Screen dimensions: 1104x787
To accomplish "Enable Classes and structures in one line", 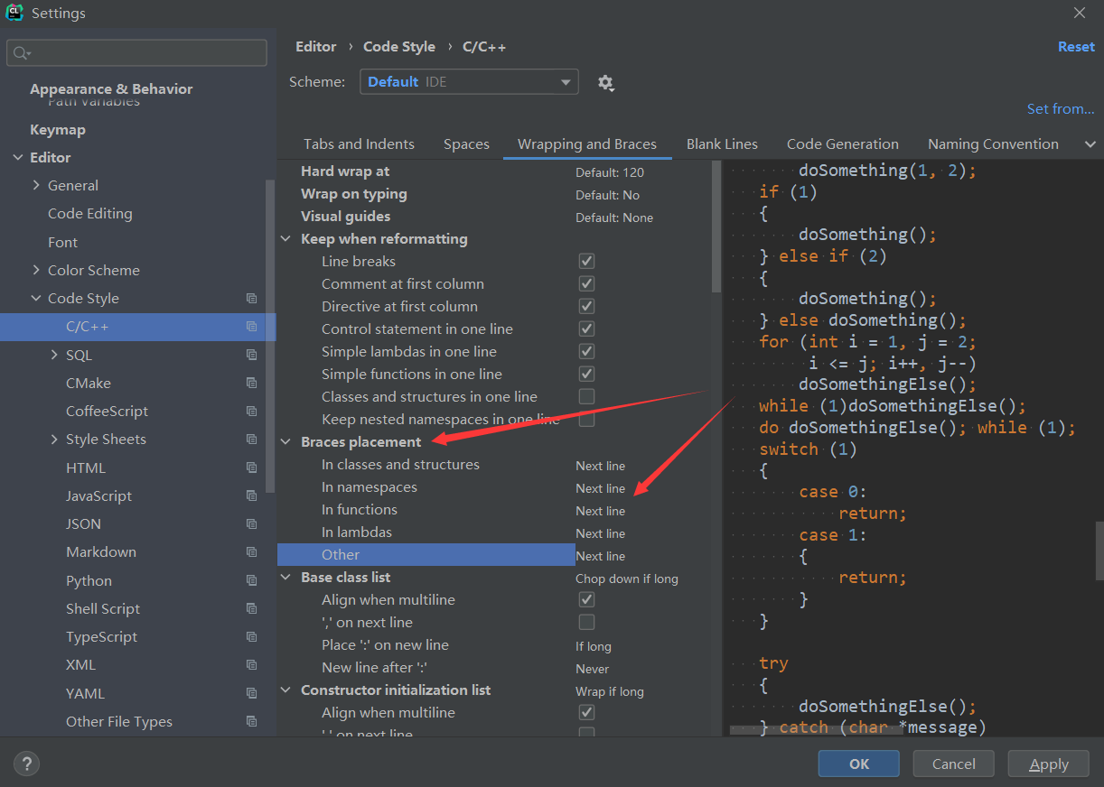I will click(x=586, y=397).
